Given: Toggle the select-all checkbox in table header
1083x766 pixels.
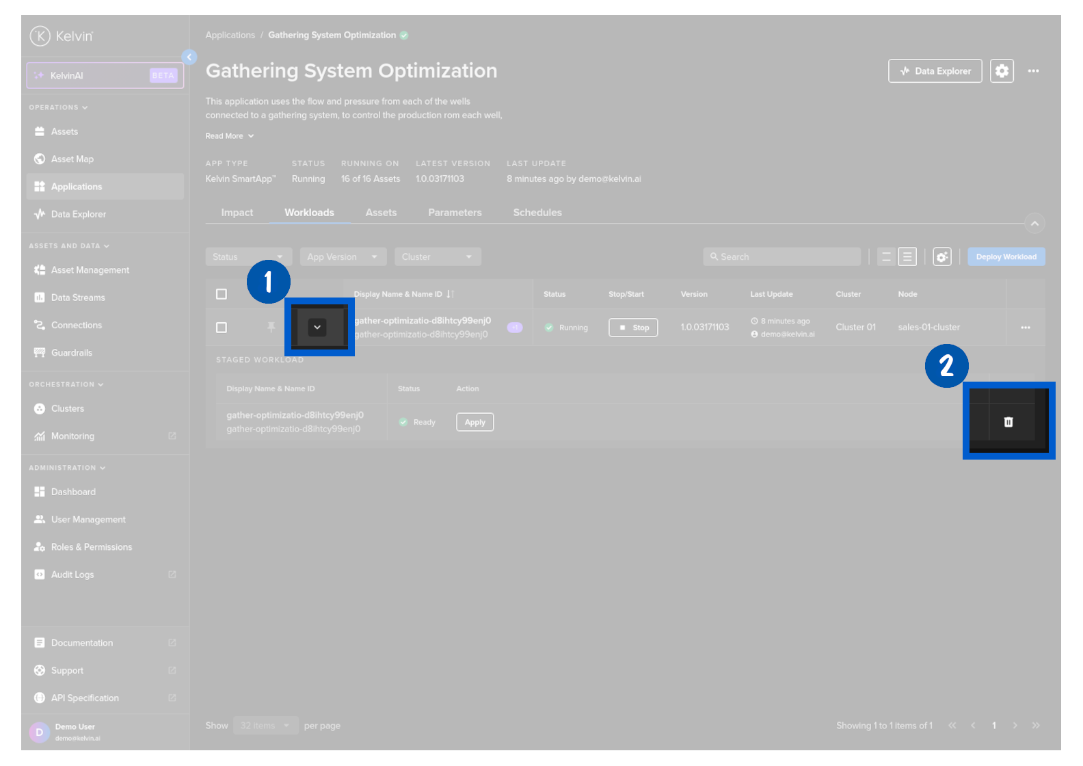Looking at the screenshot, I should tap(222, 294).
